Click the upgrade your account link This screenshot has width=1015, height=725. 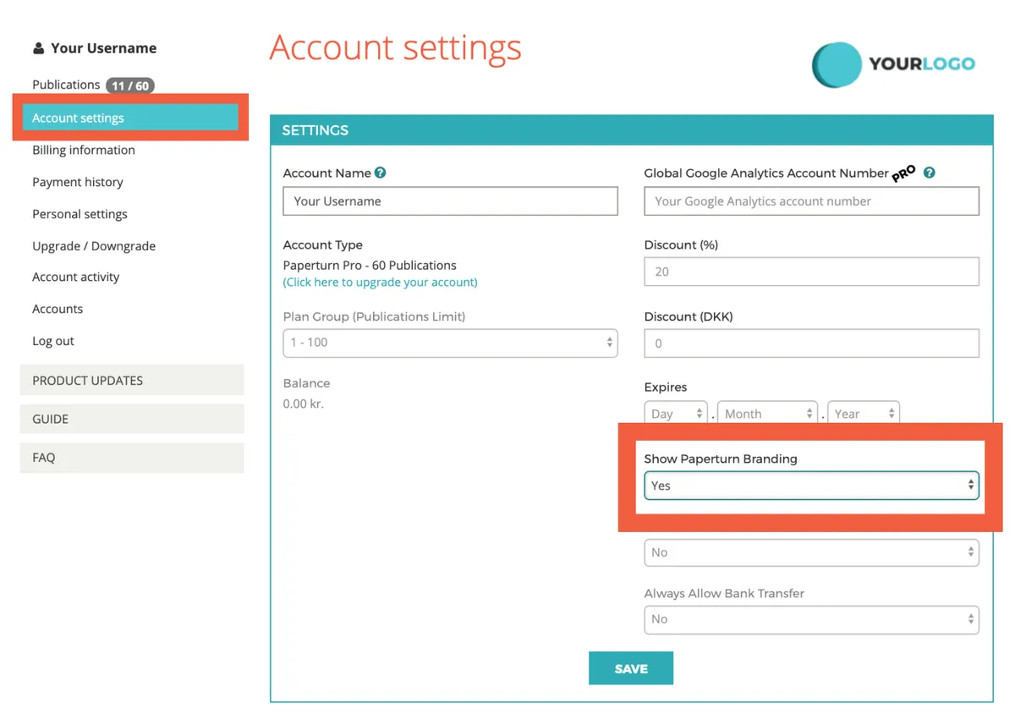point(381,282)
